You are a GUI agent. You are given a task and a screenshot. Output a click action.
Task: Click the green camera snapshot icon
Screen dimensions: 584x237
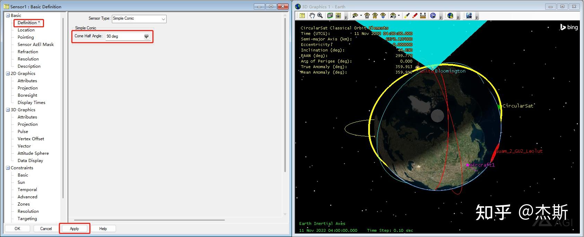[330, 16]
